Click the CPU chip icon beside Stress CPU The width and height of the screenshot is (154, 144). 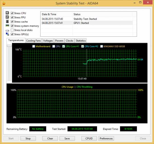[7, 13]
